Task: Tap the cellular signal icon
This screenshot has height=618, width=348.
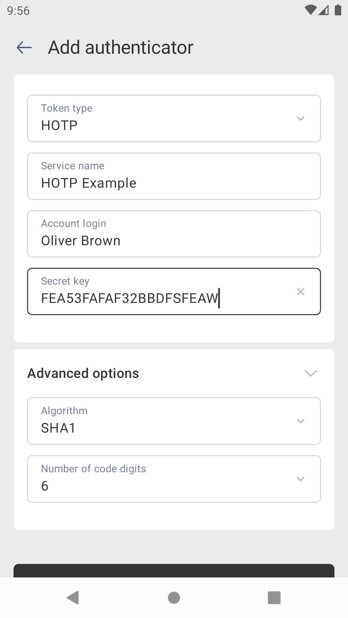Action: point(324,10)
